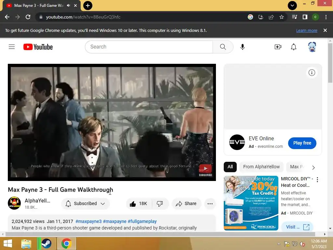Select the Max P... filter chip
The image size is (333, 250).
(x=297, y=167)
